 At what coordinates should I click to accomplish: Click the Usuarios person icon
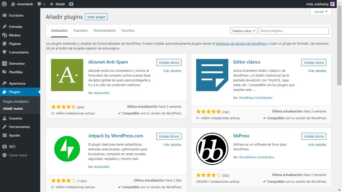(x=4, y=118)
